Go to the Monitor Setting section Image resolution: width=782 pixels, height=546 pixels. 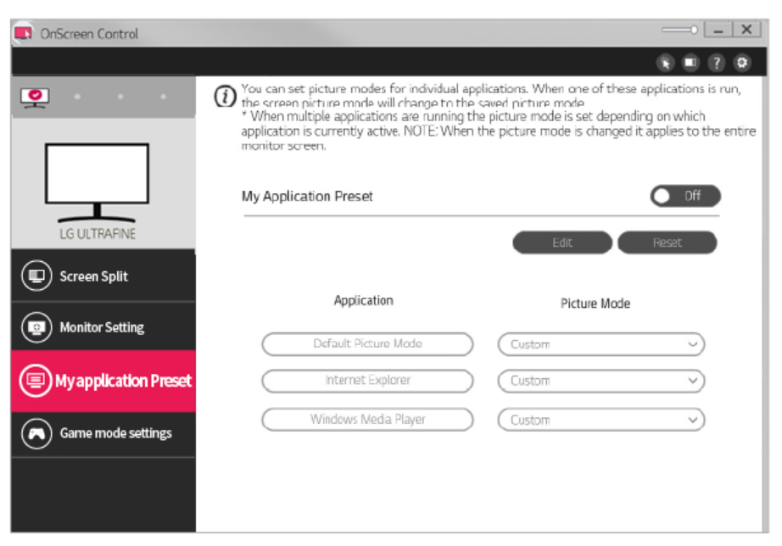[x=103, y=327]
